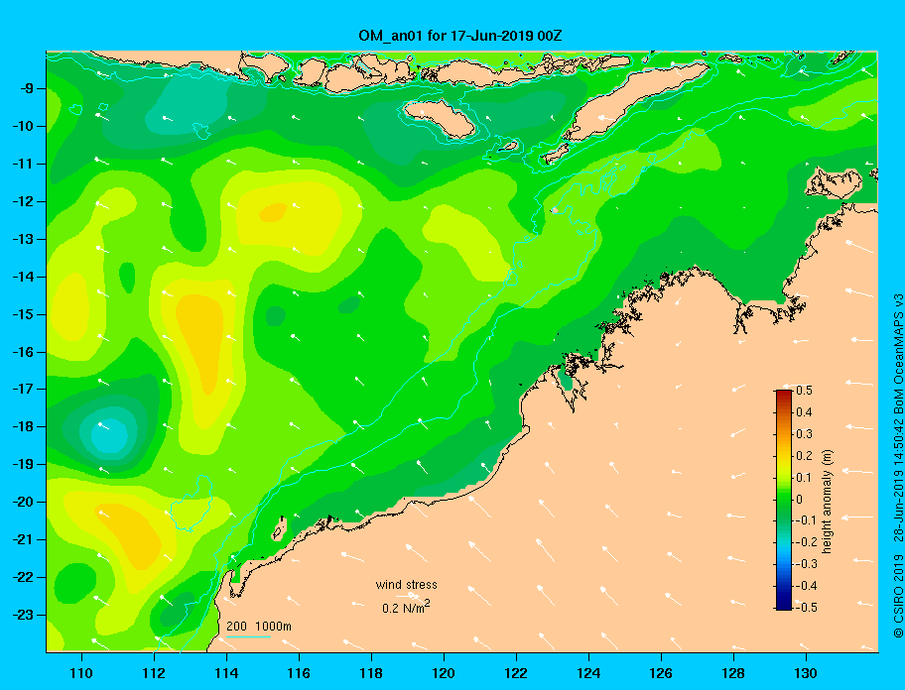Image resolution: width=905 pixels, height=690 pixels.
Task: Click the '0.5' value on the color bar
Action: [804, 391]
